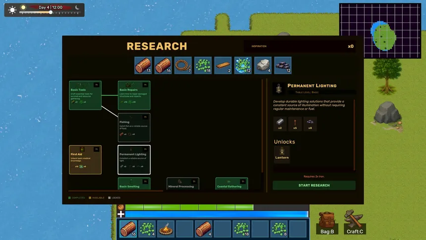Select the campfire in the hotbar

(166, 229)
